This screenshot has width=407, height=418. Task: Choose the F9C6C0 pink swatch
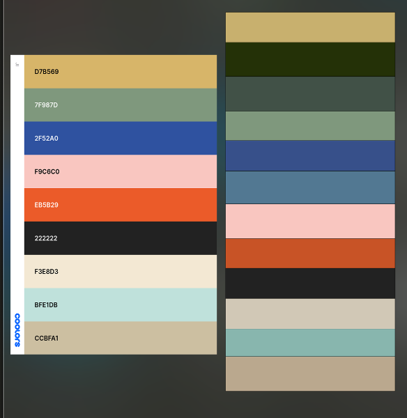pyautogui.click(x=121, y=171)
